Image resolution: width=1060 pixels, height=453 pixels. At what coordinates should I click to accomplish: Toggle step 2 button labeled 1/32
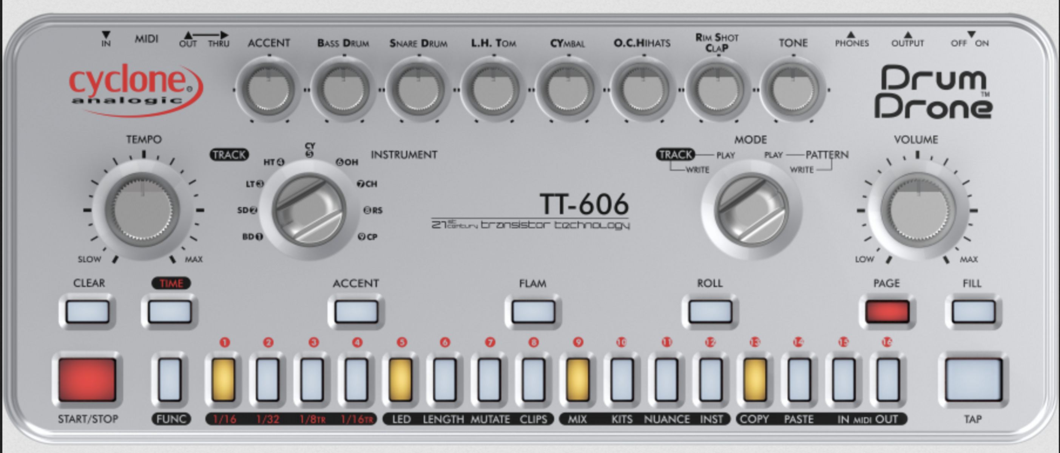point(268,379)
